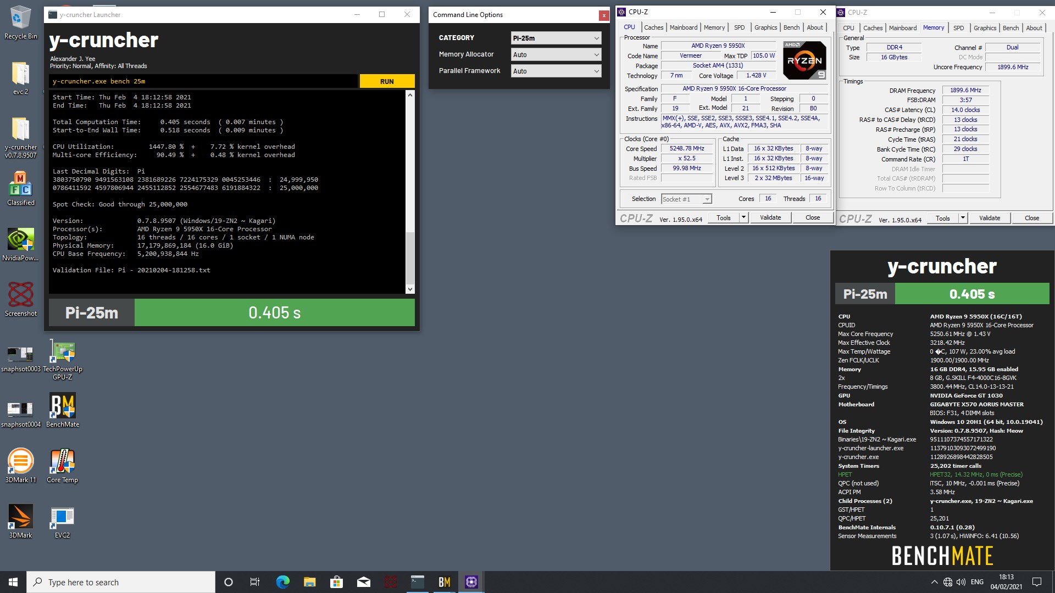
Task: Launch Core Temp desktop shortcut
Action: [x=63, y=466]
